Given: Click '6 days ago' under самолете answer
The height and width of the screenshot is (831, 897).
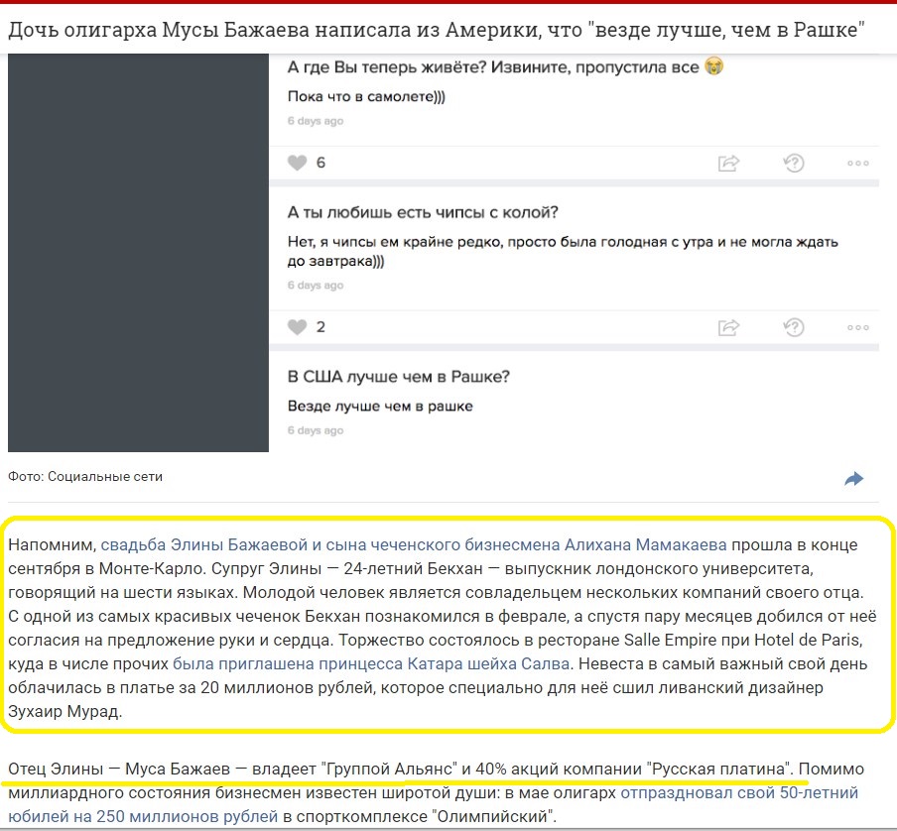Looking at the screenshot, I should point(316,121).
